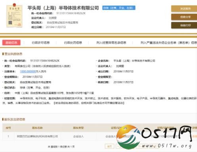
Task: Click the 存续 status badge beside company title
Action: click(119, 8)
